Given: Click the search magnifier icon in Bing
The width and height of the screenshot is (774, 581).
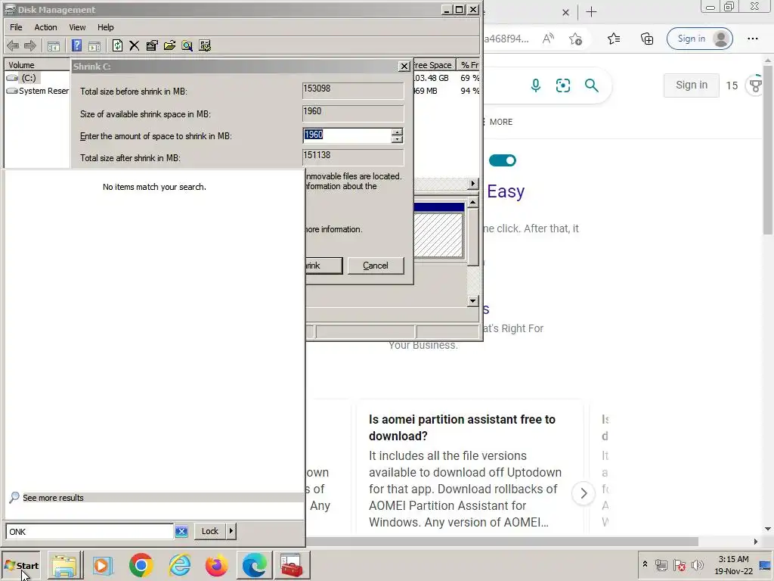Looking at the screenshot, I should 591,85.
